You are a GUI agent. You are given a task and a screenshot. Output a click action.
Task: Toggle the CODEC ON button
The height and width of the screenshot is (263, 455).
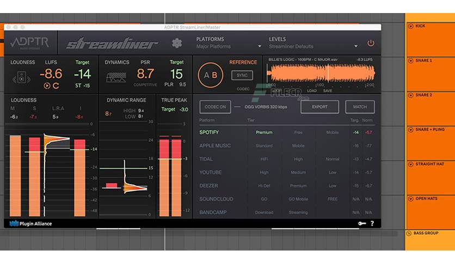click(215, 107)
